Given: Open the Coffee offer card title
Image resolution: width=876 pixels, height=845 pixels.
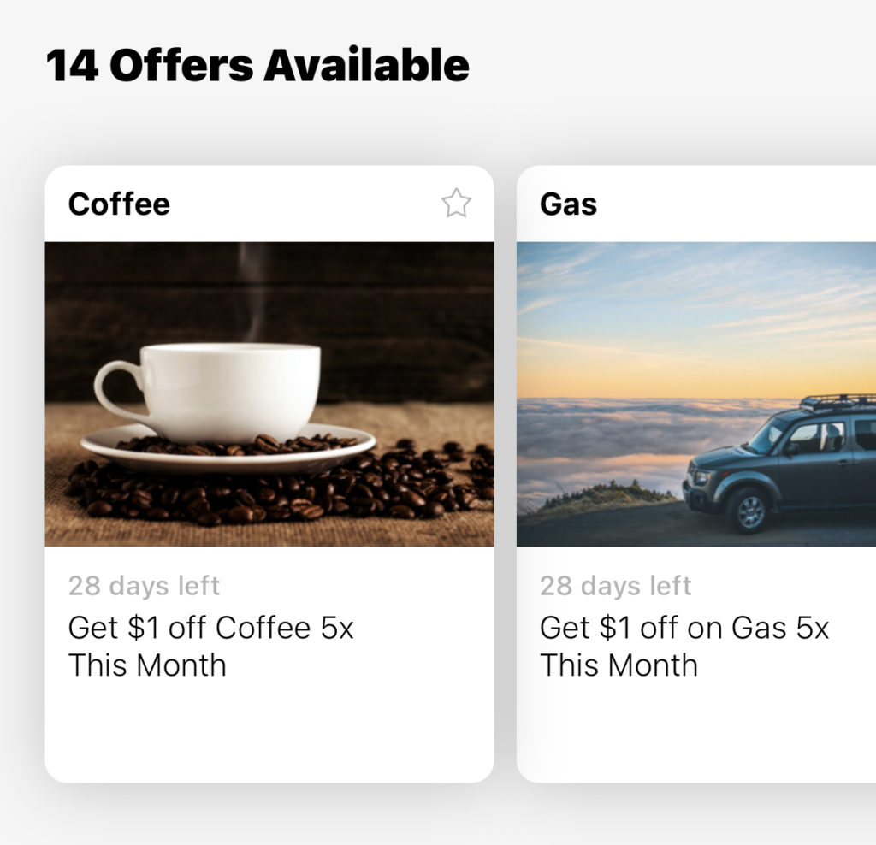Looking at the screenshot, I should coord(119,204).
